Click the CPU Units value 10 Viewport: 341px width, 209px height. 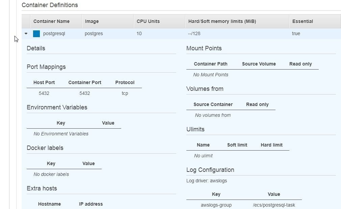coord(139,33)
